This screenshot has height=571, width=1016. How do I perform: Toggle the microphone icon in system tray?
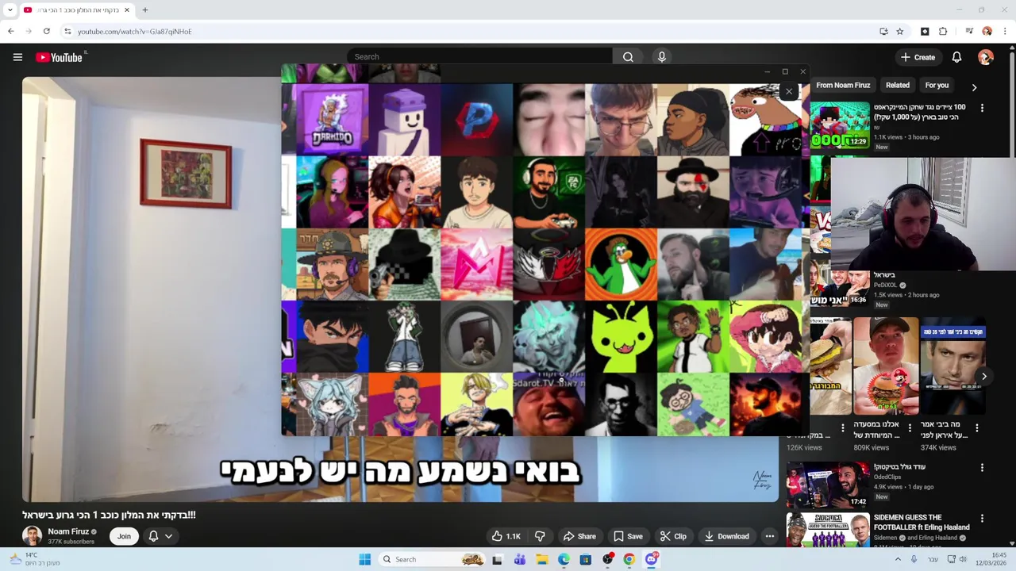point(914,559)
